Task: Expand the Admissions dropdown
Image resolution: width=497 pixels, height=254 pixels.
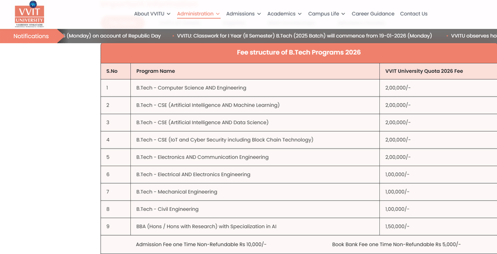Action: click(244, 14)
